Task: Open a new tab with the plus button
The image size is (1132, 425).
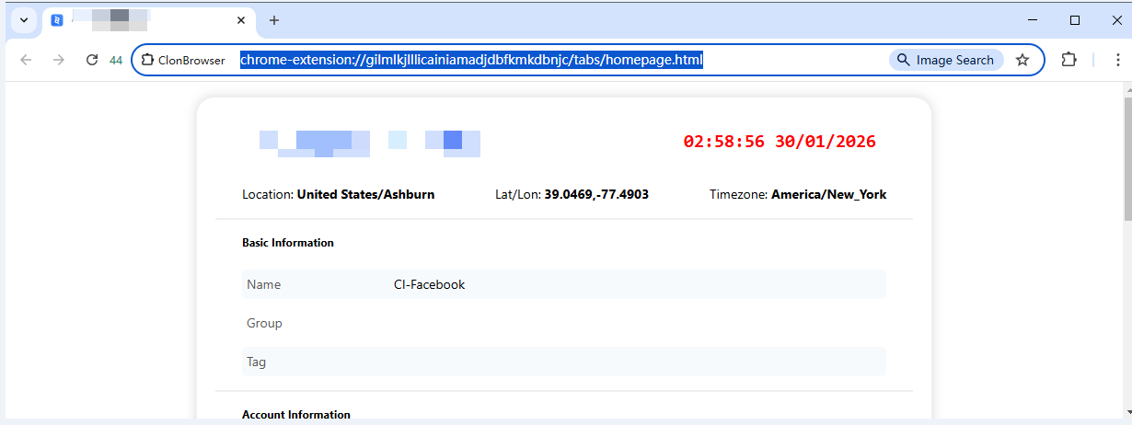Action: tap(274, 20)
